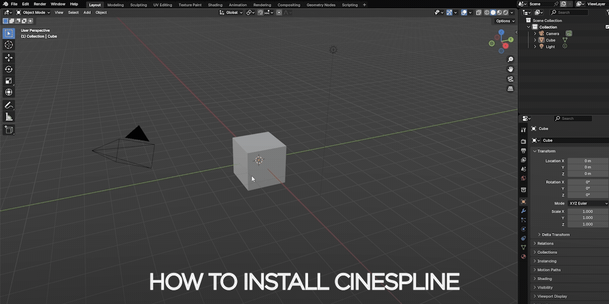
Task: Open the Modifiers wrench tab icon
Action: (x=523, y=210)
